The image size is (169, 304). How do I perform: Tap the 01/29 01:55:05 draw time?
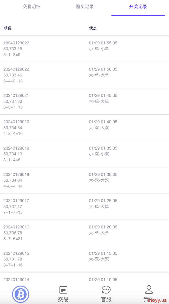(103, 43)
